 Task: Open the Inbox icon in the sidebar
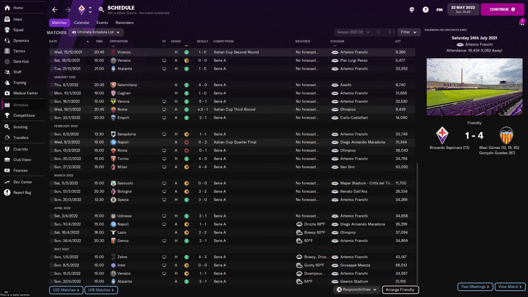[7, 19]
